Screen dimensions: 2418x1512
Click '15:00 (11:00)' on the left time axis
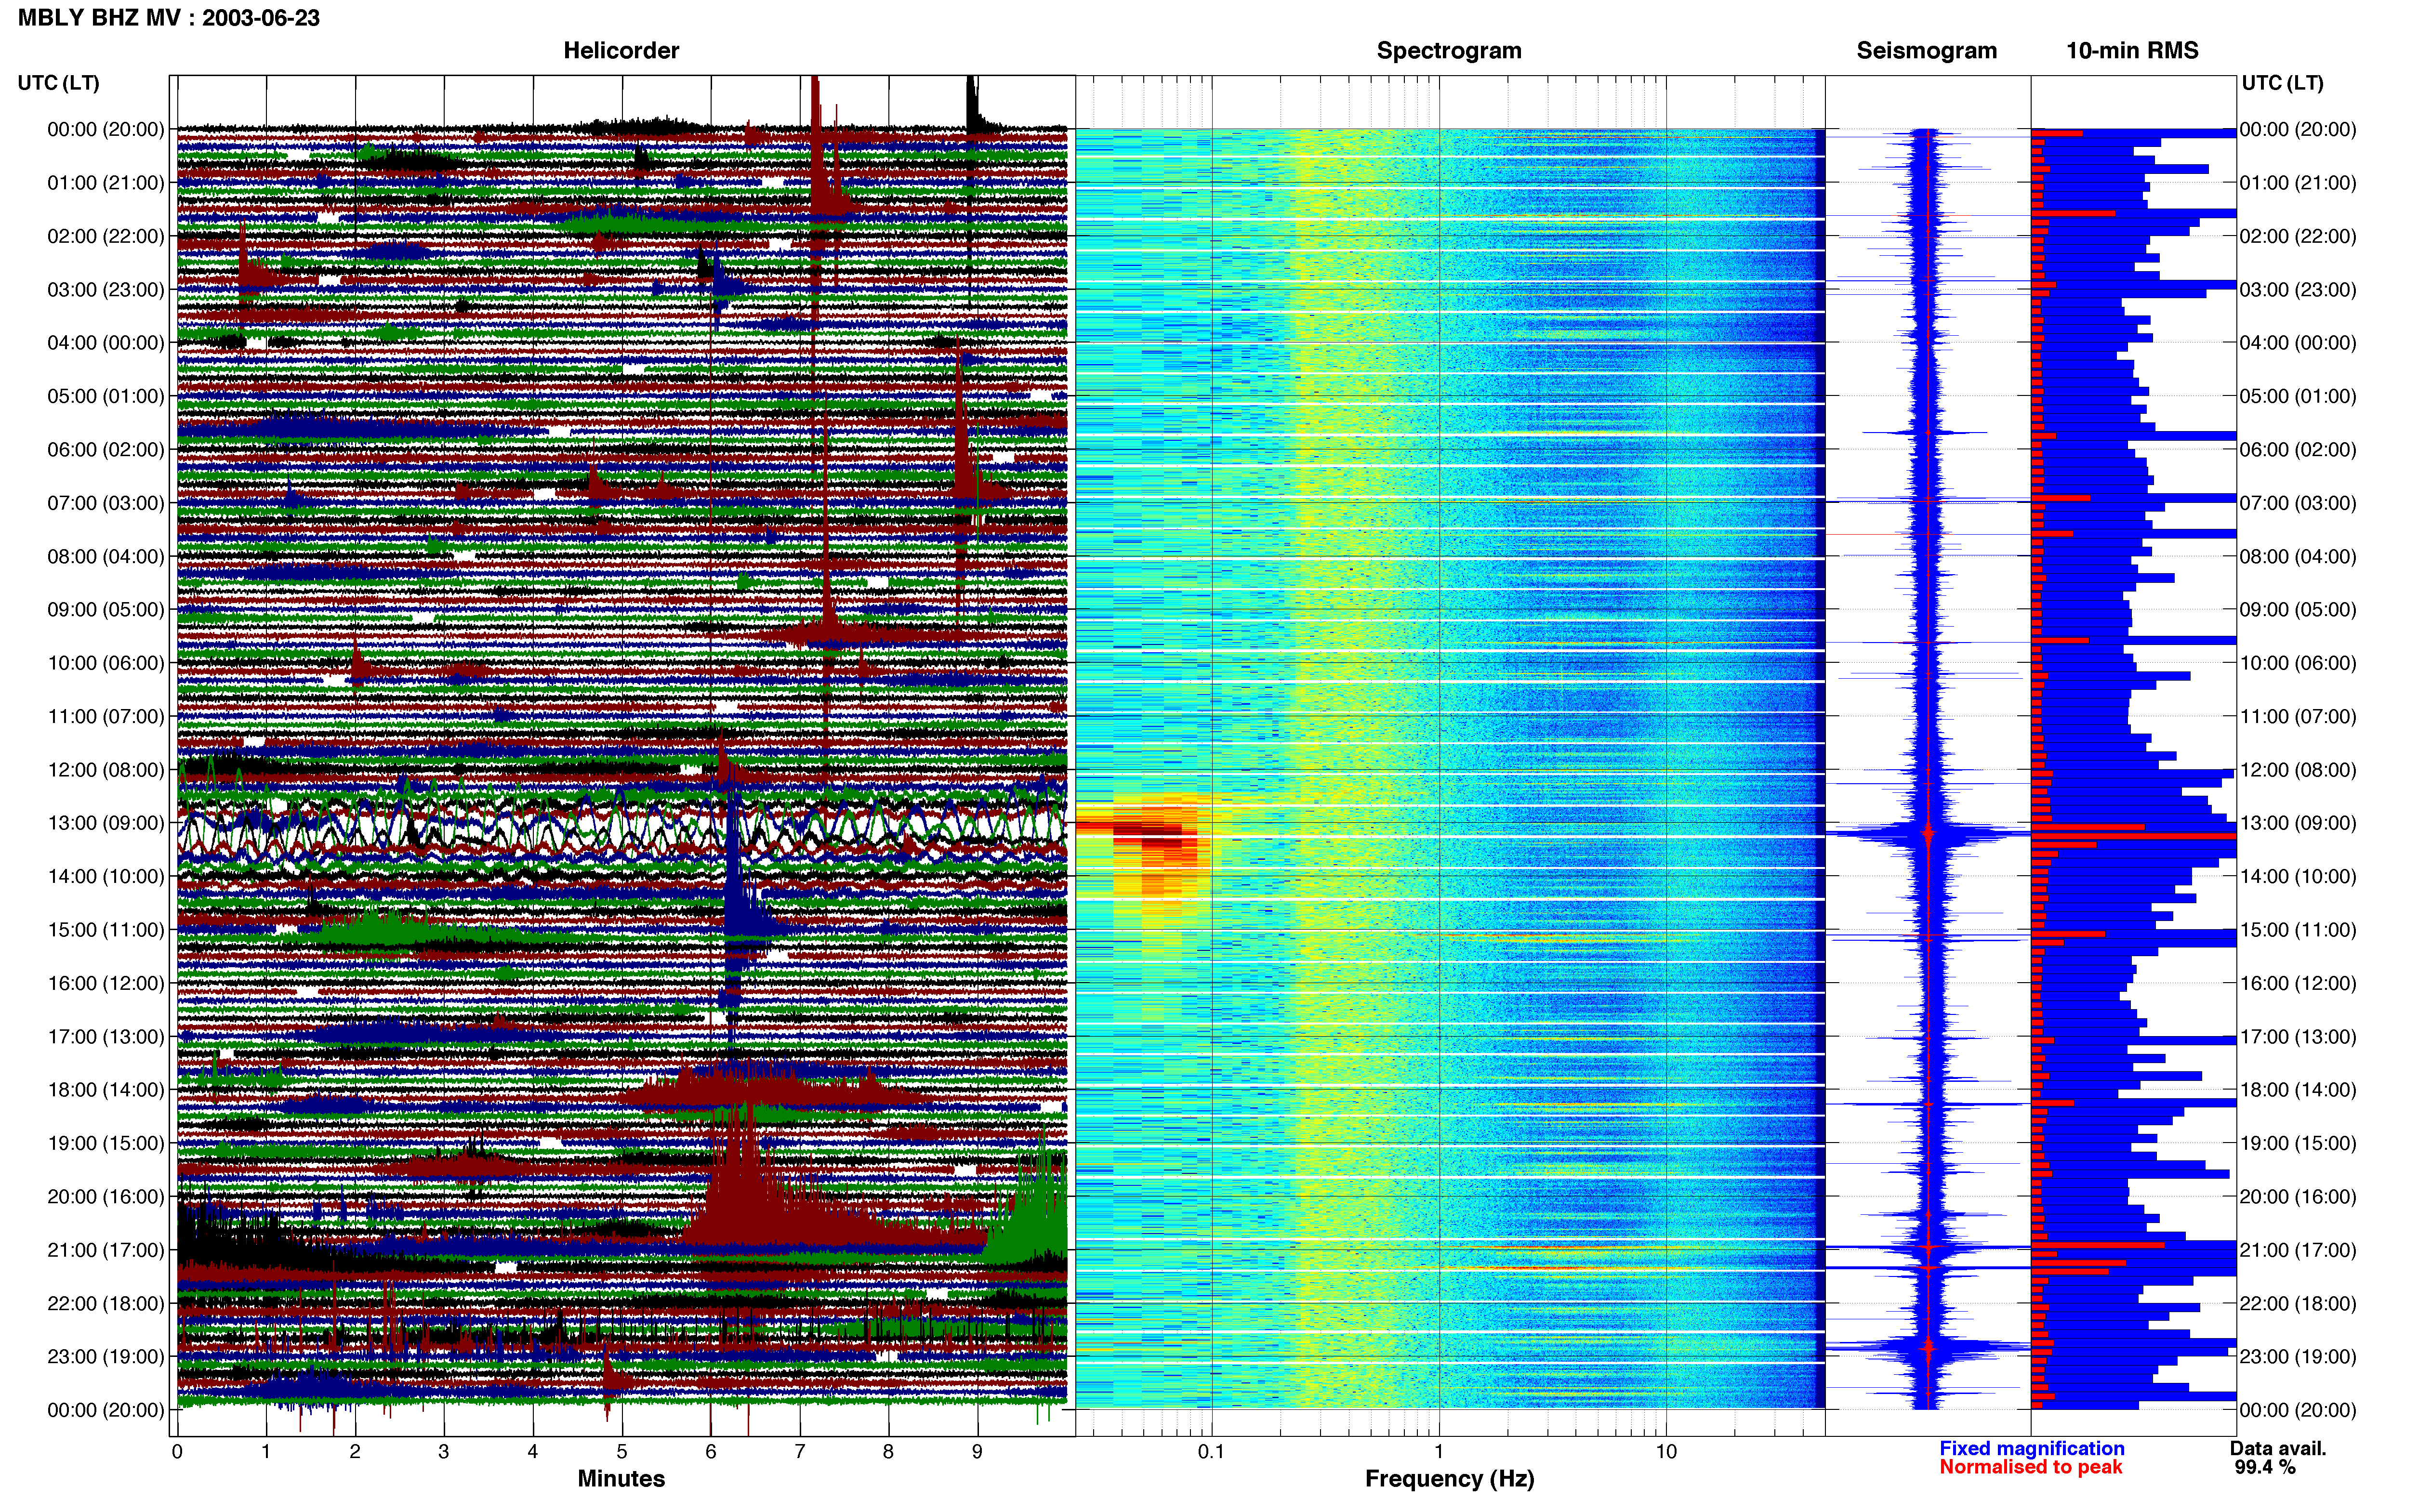tap(106, 930)
